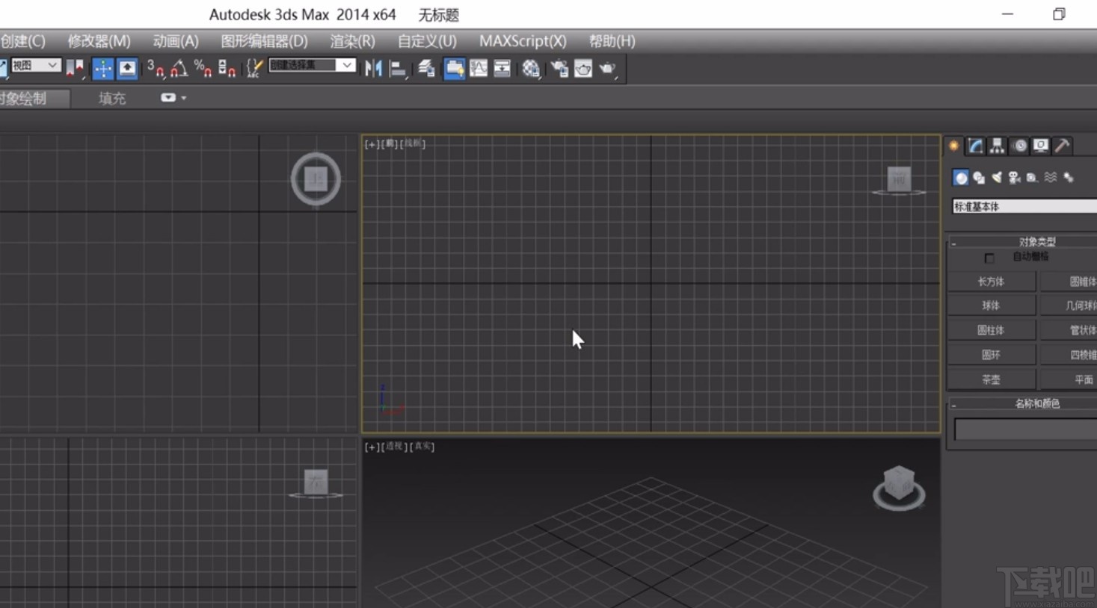The height and width of the screenshot is (608, 1097).
Task: Toggle the Percent Snap button
Action: click(x=203, y=69)
